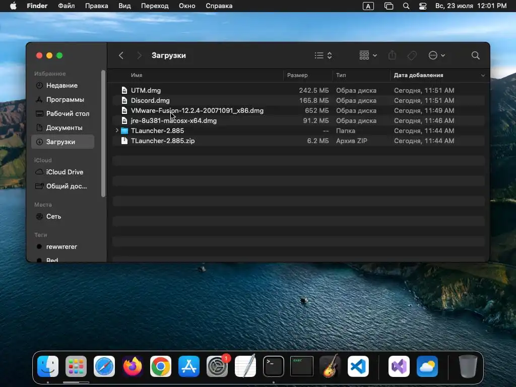Launch Safari from the Dock
Image resolution: width=516 pixels, height=387 pixels.
pos(104,366)
